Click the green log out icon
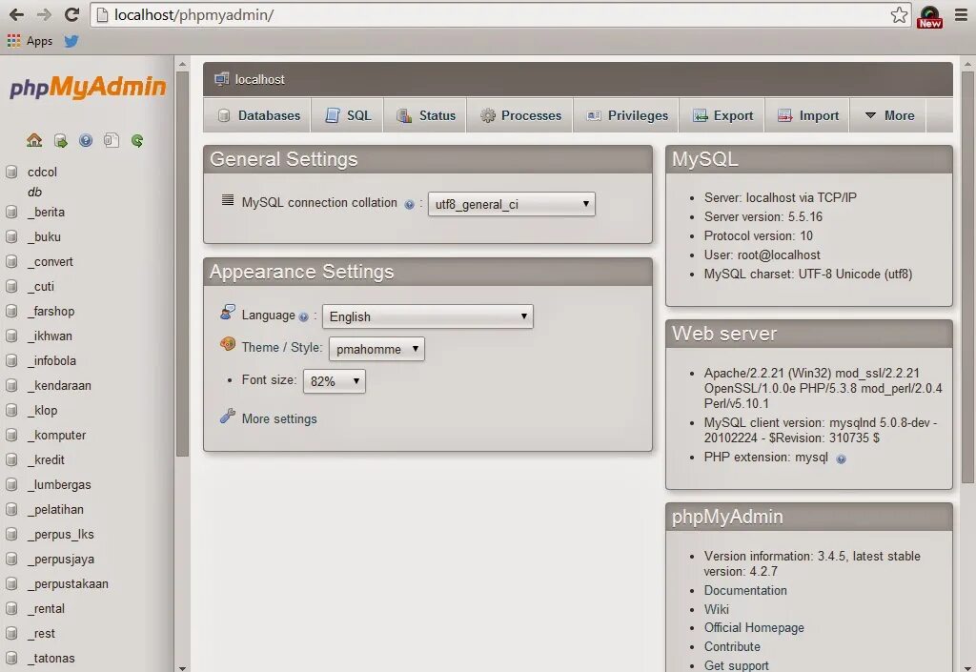This screenshot has height=672, width=976. [60, 141]
